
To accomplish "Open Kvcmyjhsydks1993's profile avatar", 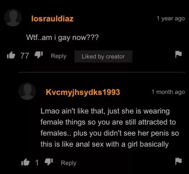I will pos(27,91).
